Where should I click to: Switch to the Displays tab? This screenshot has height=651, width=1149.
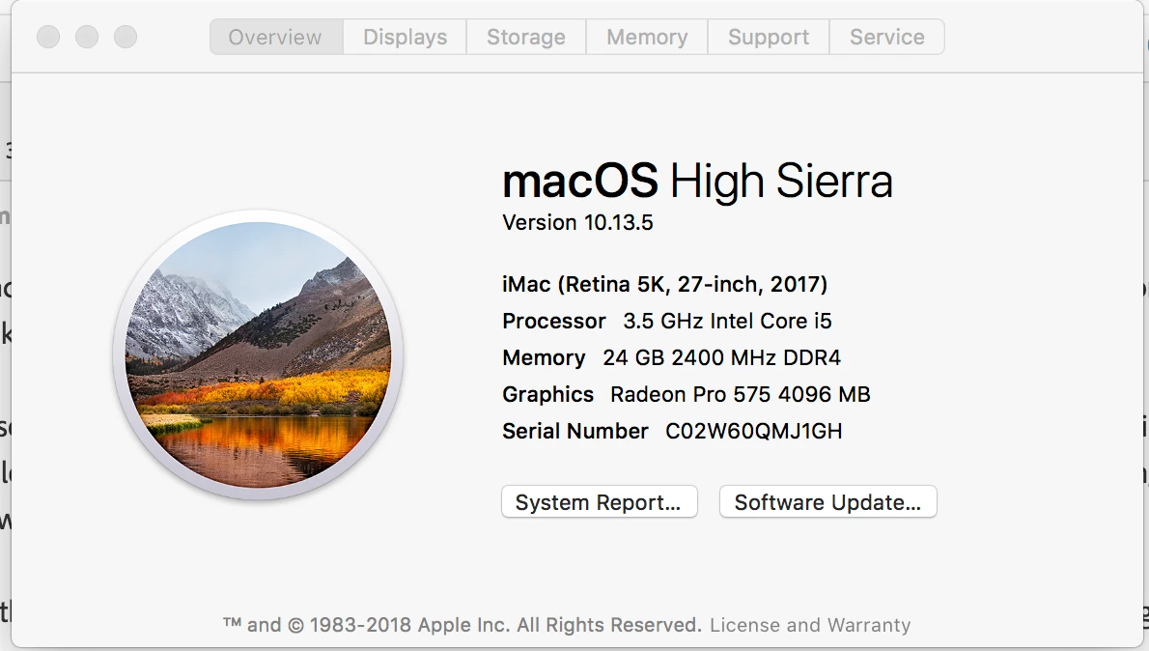(x=405, y=38)
